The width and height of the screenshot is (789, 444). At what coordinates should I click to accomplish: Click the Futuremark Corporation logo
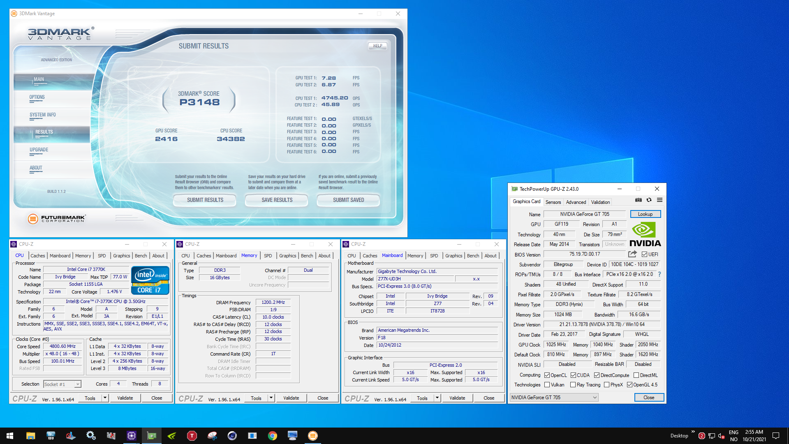(57, 219)
